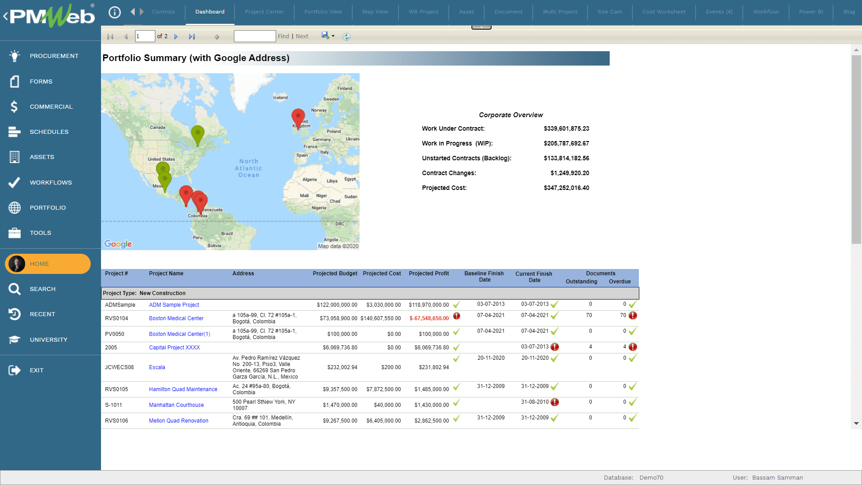Open the Capital Project XXXX link
862x485 pixels.
[x=175, y=348]
